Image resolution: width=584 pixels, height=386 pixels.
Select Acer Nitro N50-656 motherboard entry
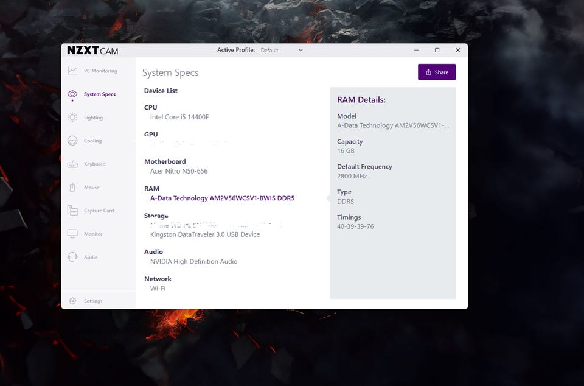(x=179, y=171)
